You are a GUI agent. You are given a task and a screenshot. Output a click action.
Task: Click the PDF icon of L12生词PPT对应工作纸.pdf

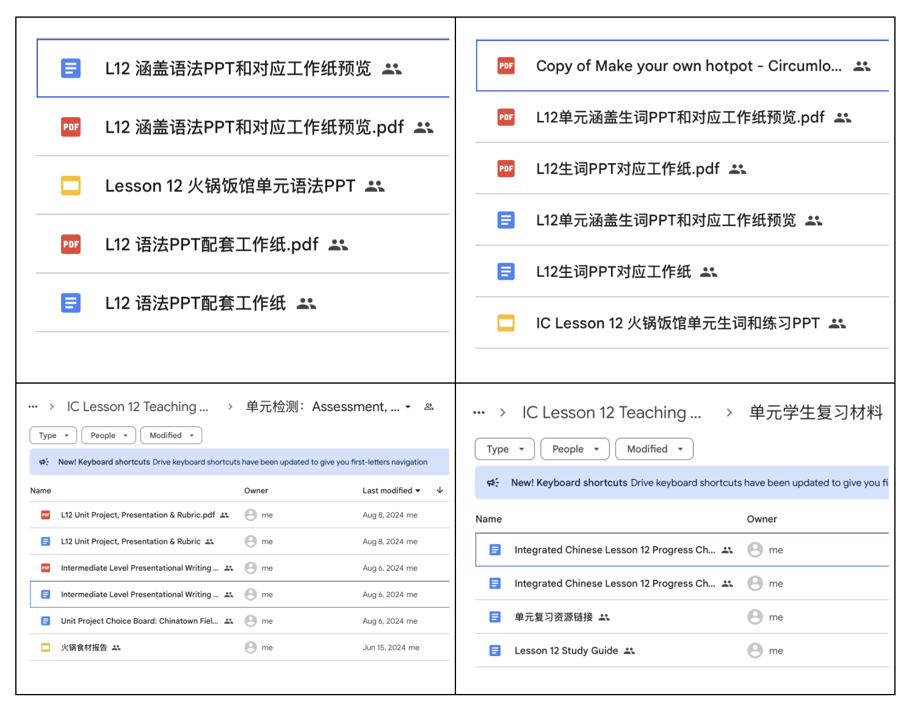[506, 168]
